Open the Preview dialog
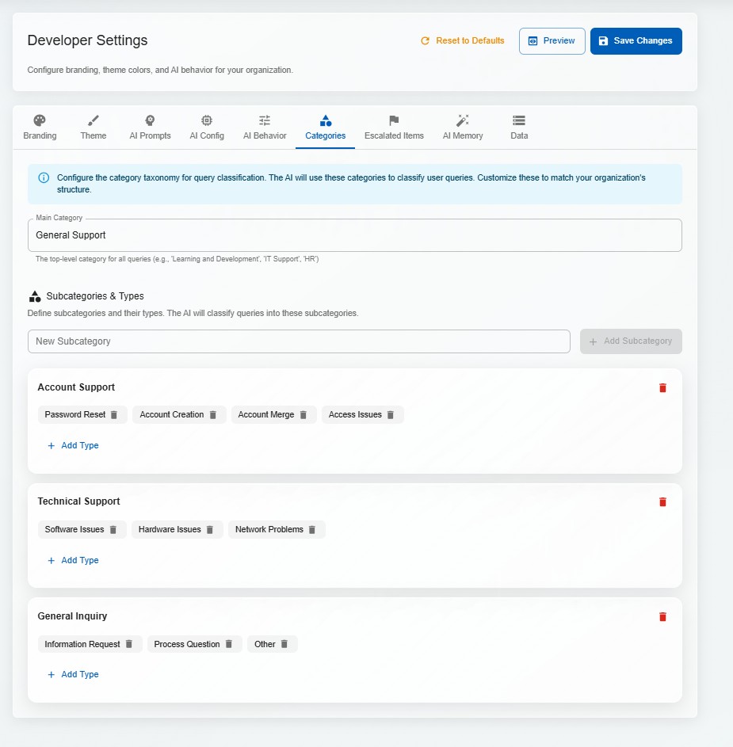733x747 pixels. [552, 40]
